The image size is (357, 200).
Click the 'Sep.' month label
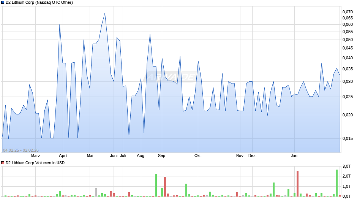162,156
